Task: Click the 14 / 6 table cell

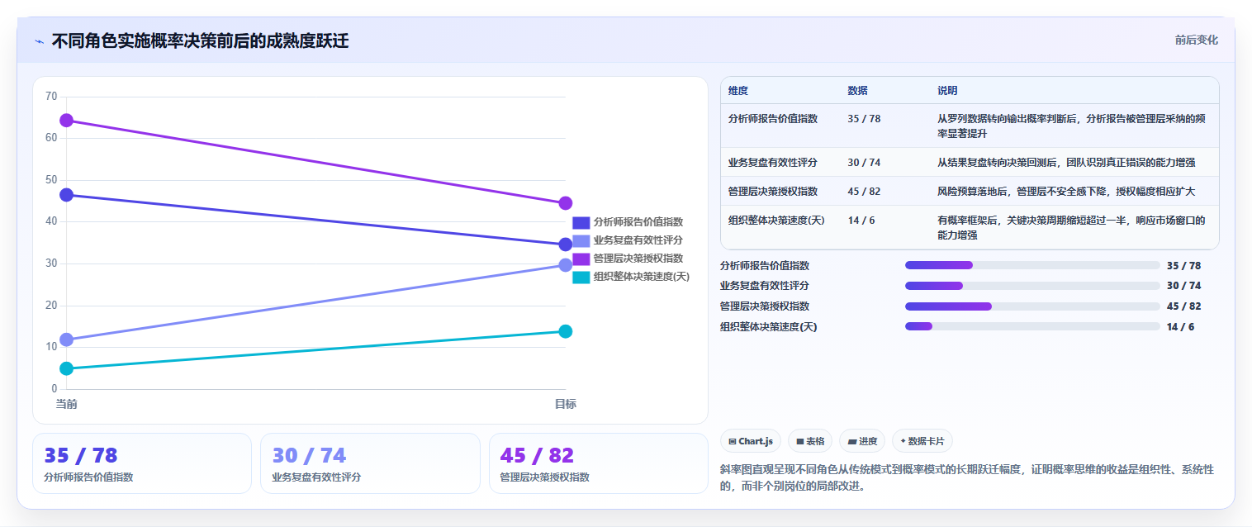Action: point(861,220)
